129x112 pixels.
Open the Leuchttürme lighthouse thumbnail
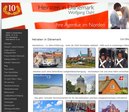coord(80,84)
